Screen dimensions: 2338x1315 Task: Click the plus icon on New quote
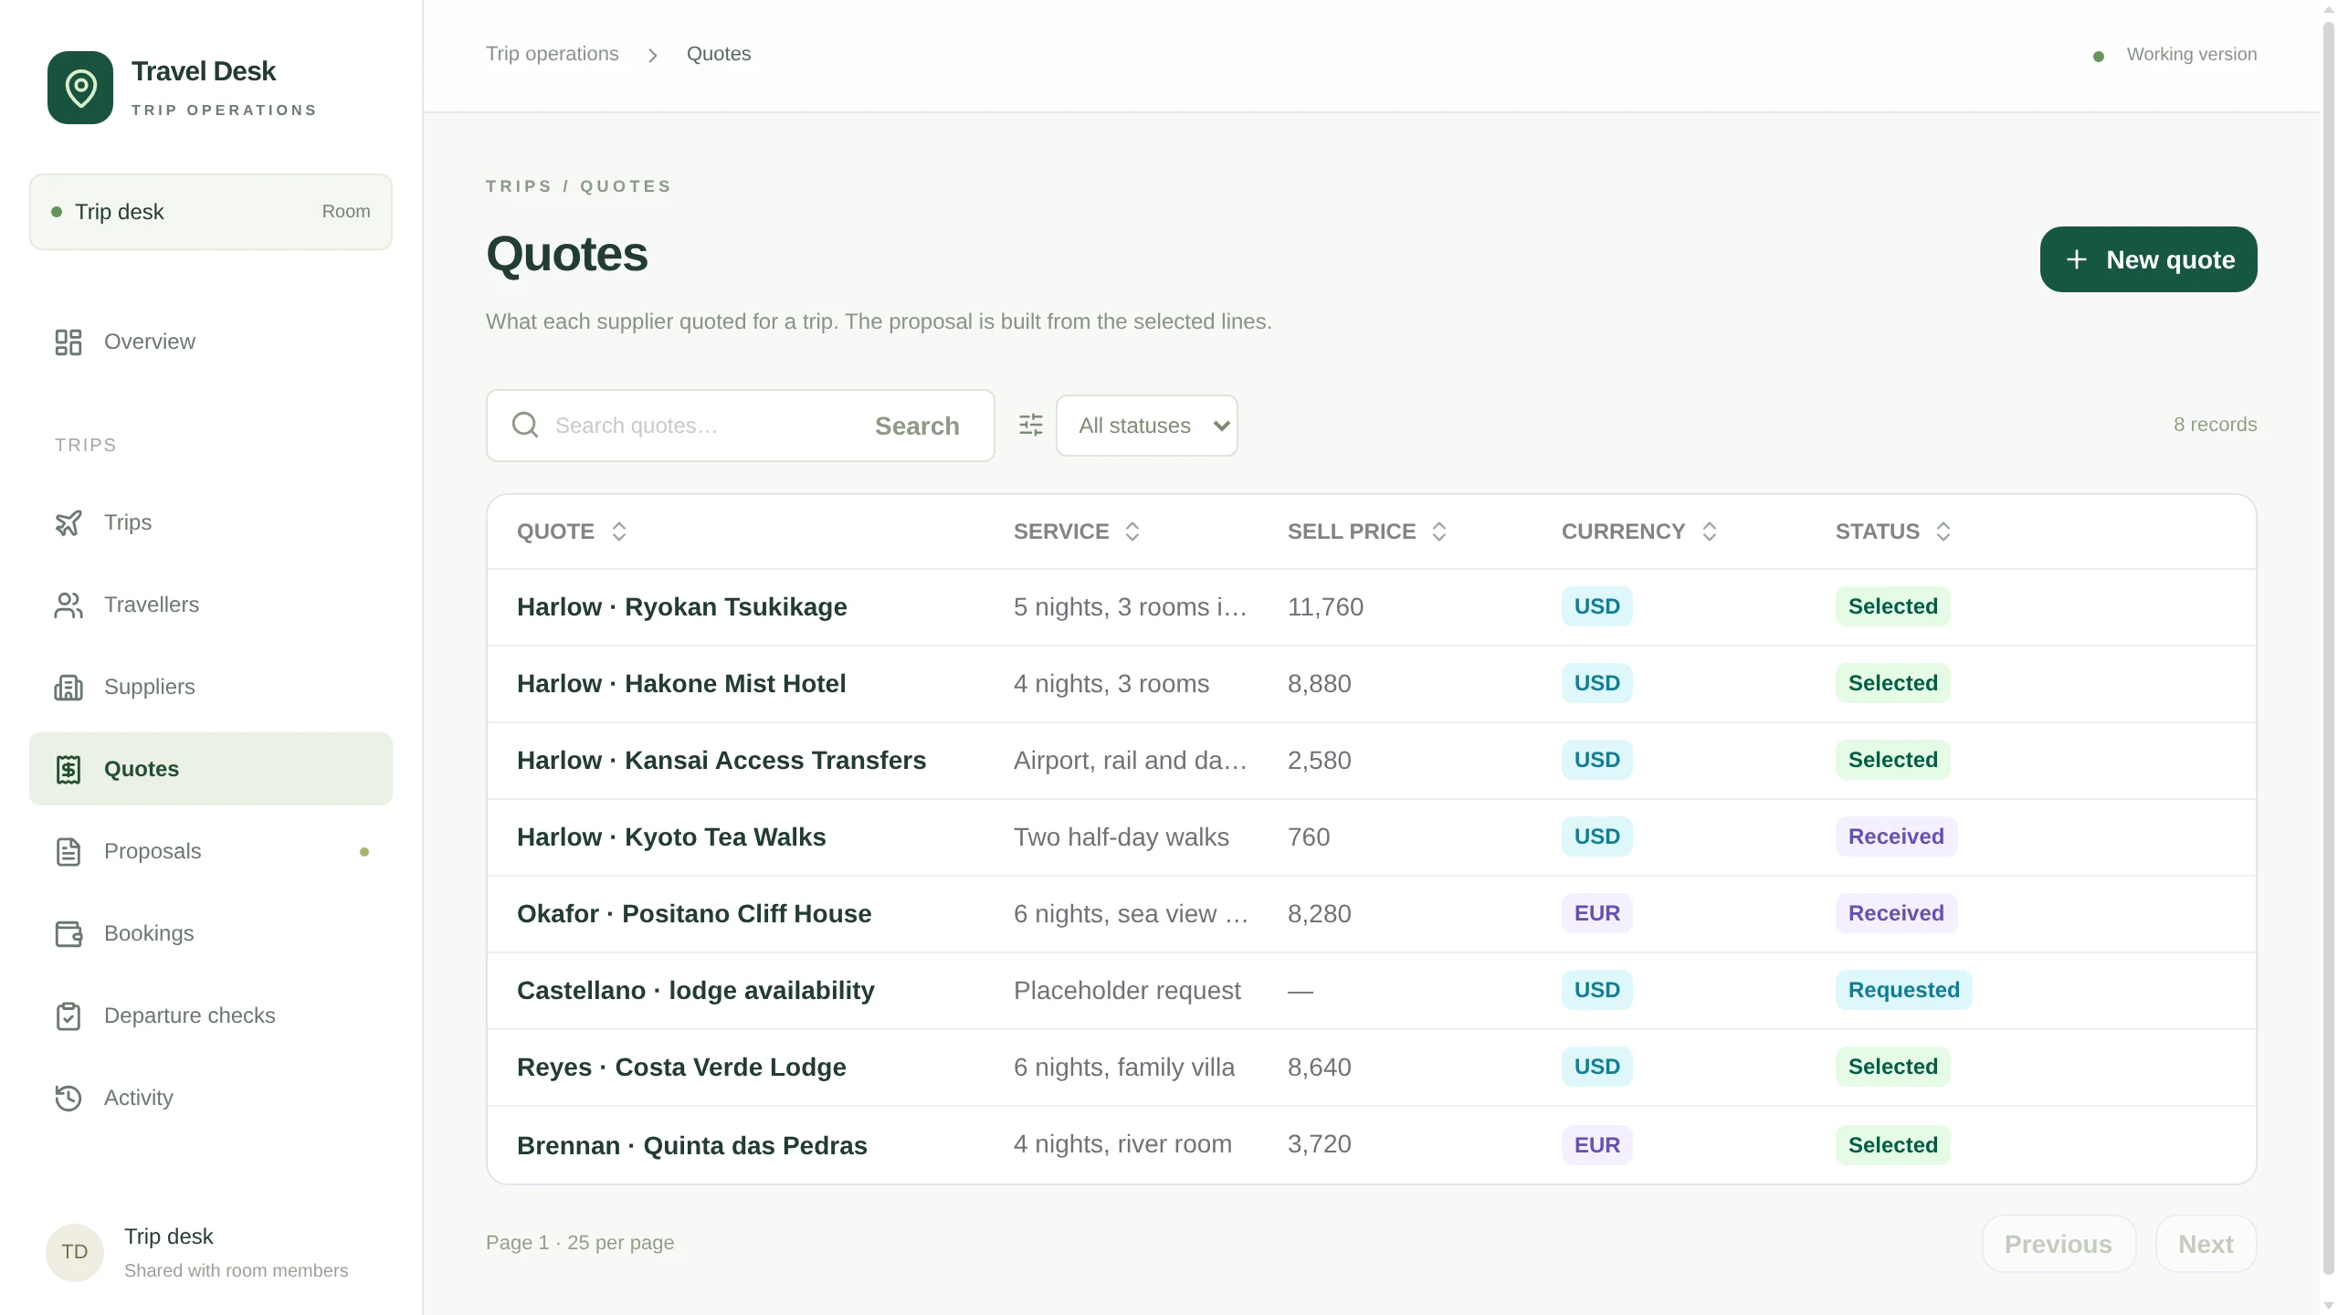pyautogui.click(x=2077, y=259)
